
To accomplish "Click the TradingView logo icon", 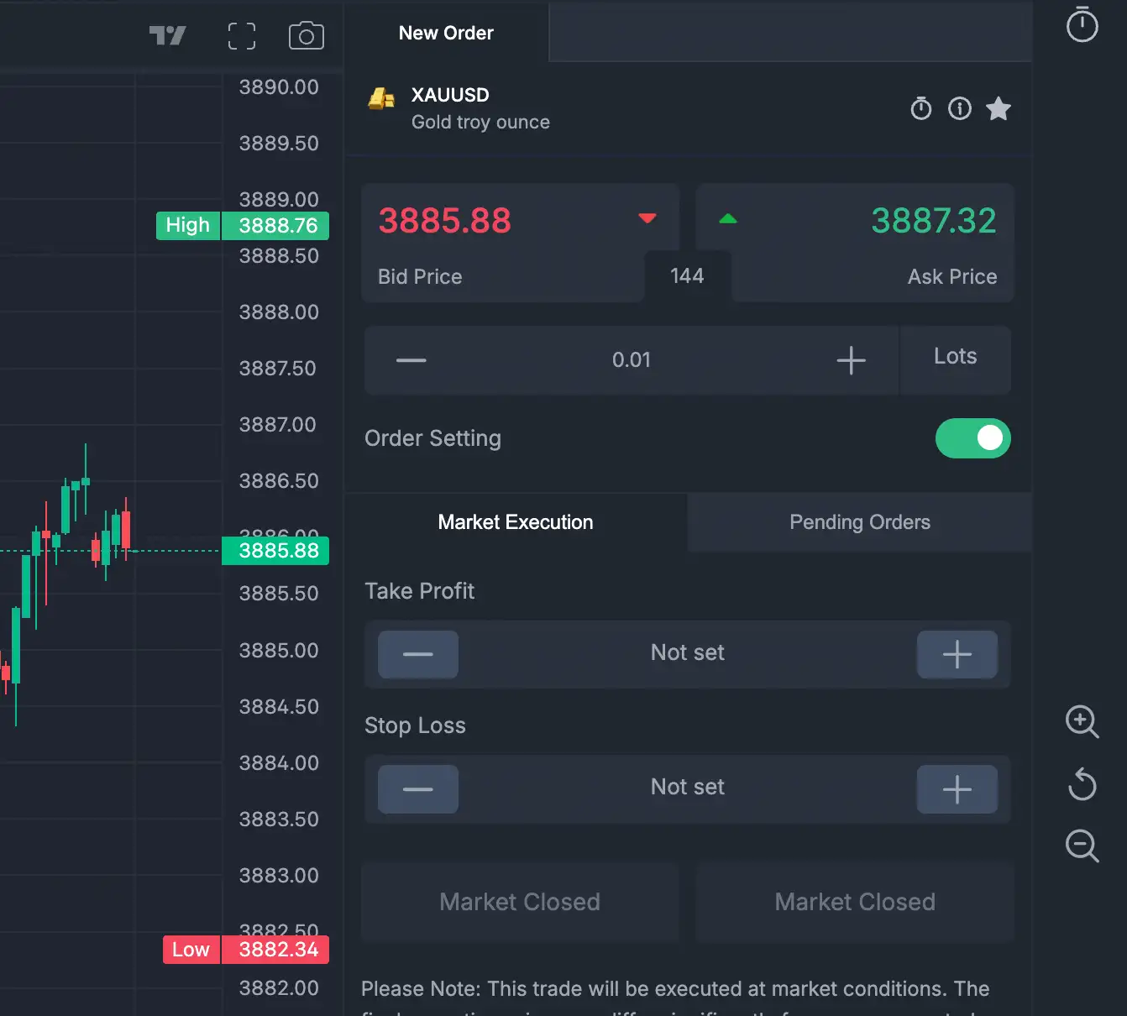I will [167, 35].
